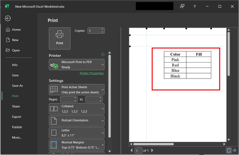Viewport: 239px width, 155px height.
Task: Select the Print sidebar entry
Action: click(x=15, y=96)
